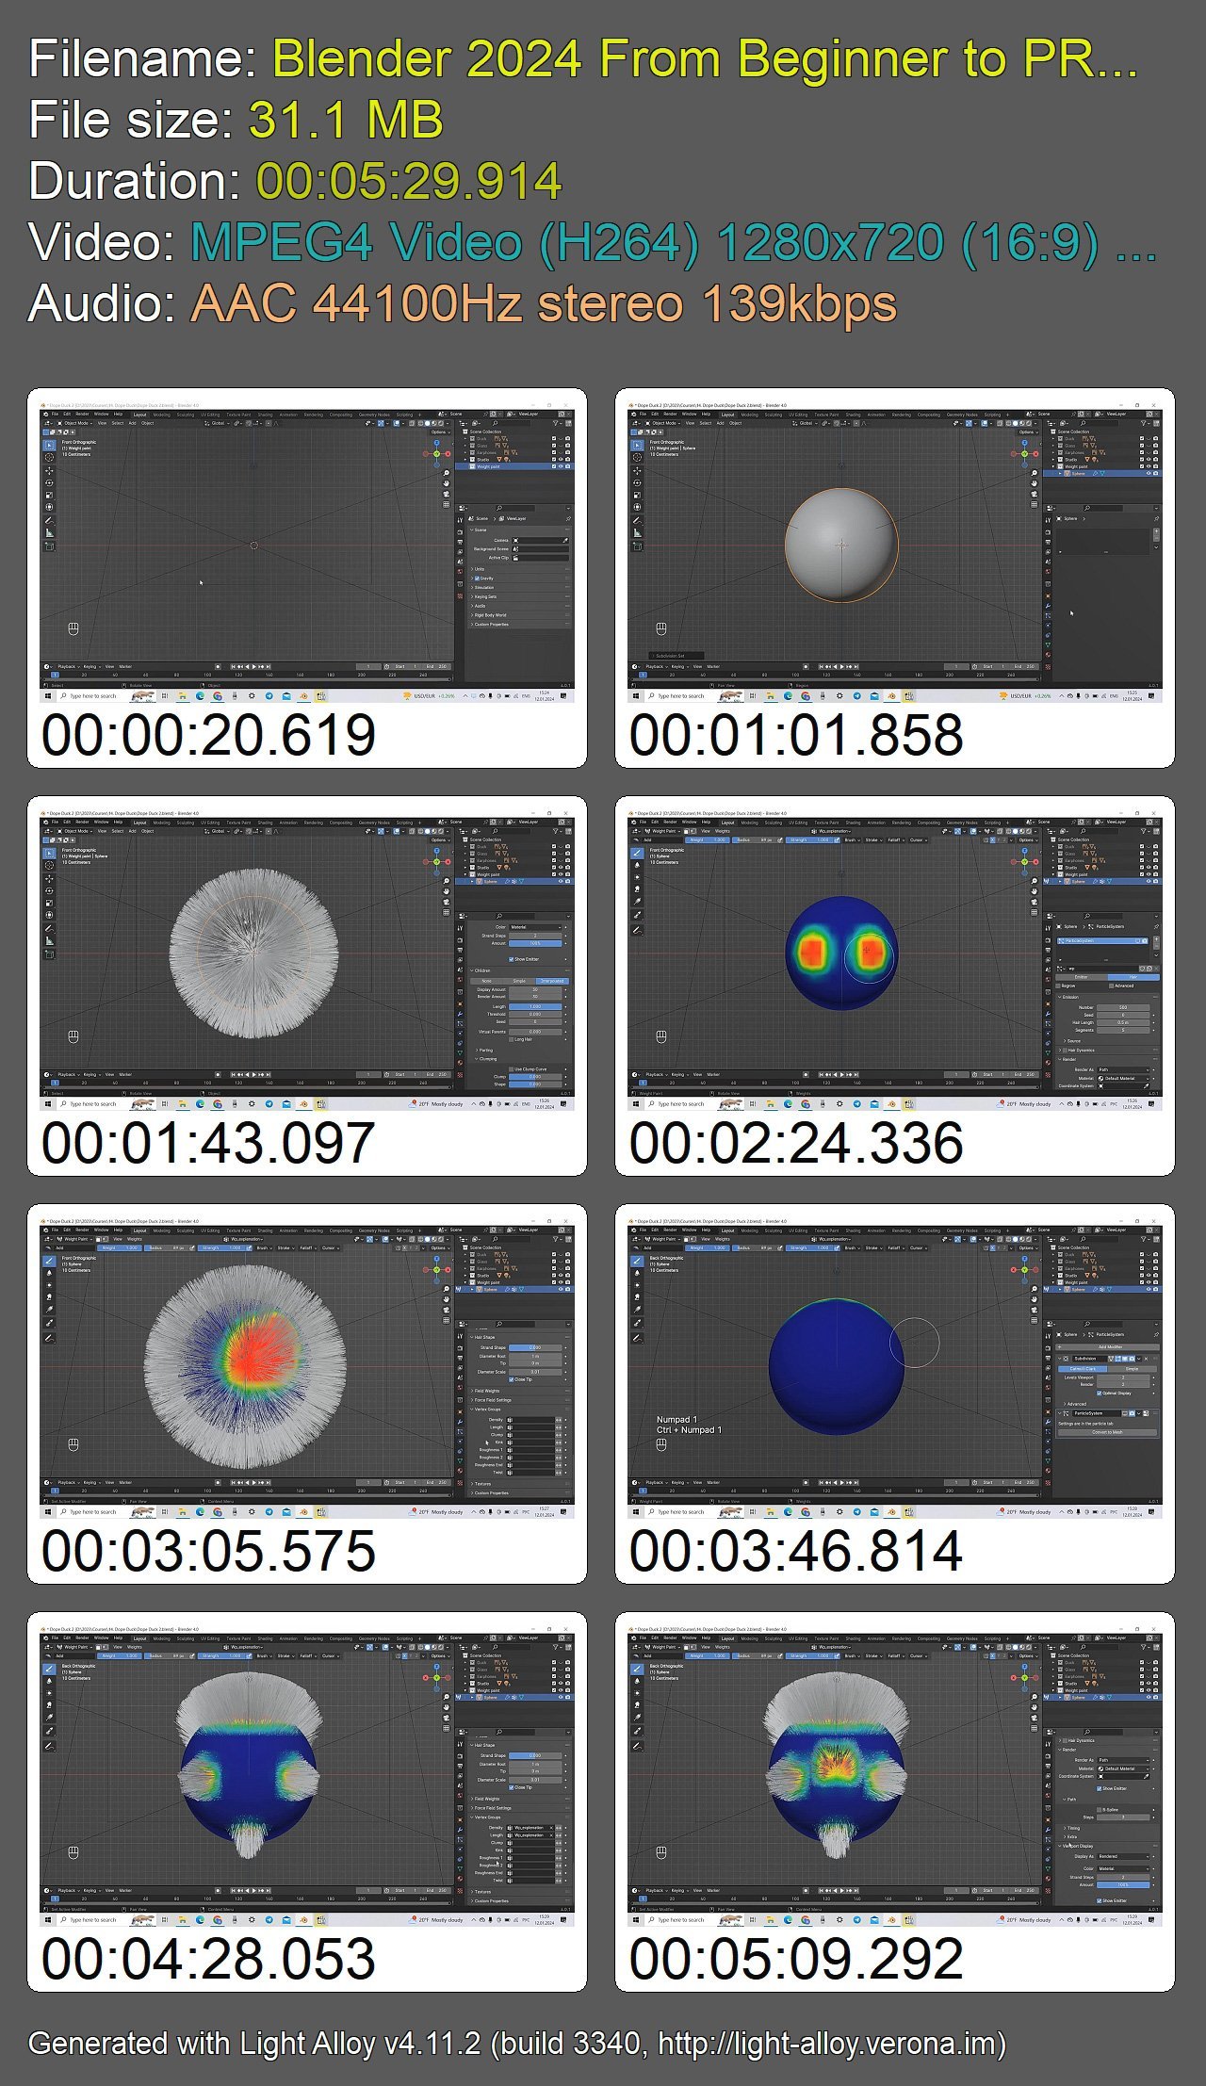This screenshot has height=2086, width=1206.
Task: Click timeline End frame field in 00:00:20 frame
Action: pyautogui.click(x=437, y=666)
